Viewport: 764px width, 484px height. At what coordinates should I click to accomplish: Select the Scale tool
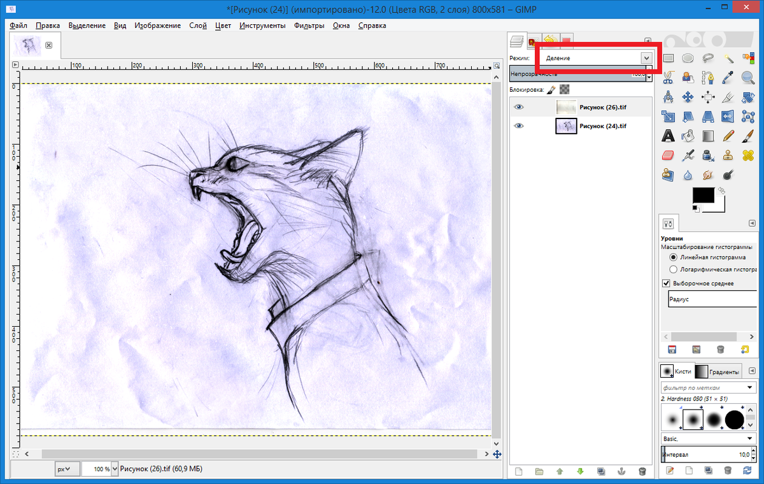[x=668, y=117]
